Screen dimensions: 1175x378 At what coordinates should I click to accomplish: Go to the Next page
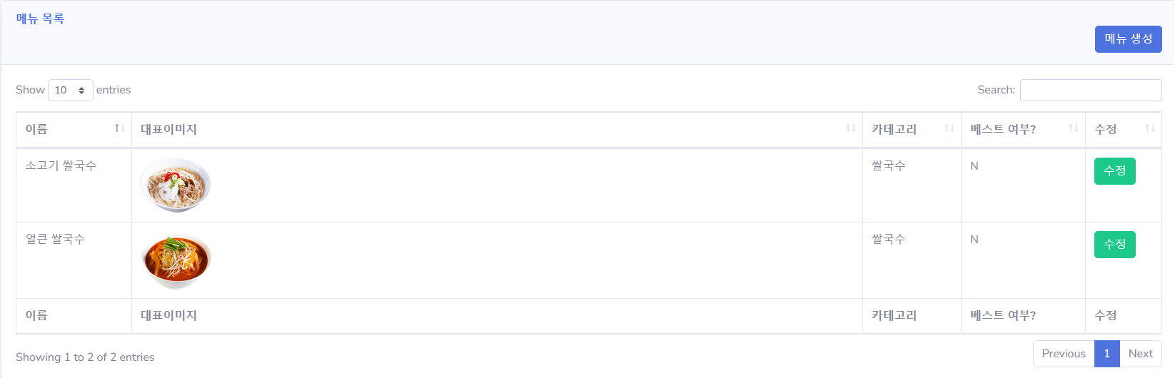1141,354
